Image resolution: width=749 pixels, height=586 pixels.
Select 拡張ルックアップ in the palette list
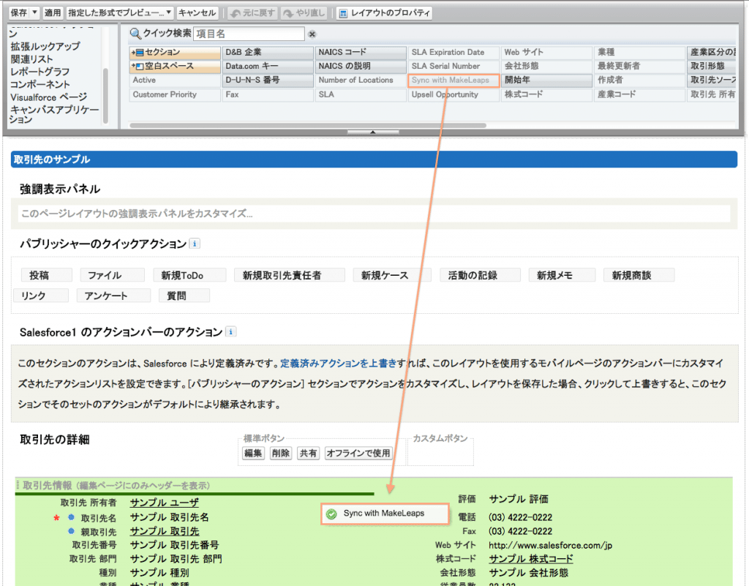pos(45,46)
